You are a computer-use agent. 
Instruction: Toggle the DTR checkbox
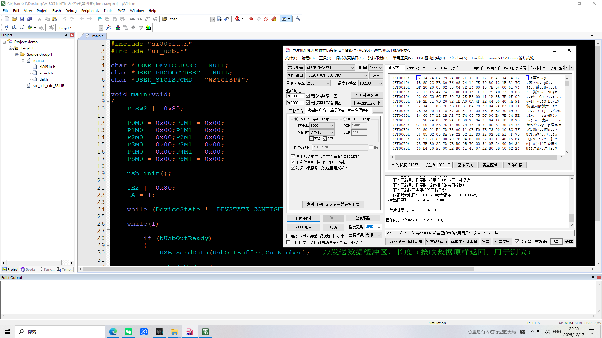click(325, 139)
